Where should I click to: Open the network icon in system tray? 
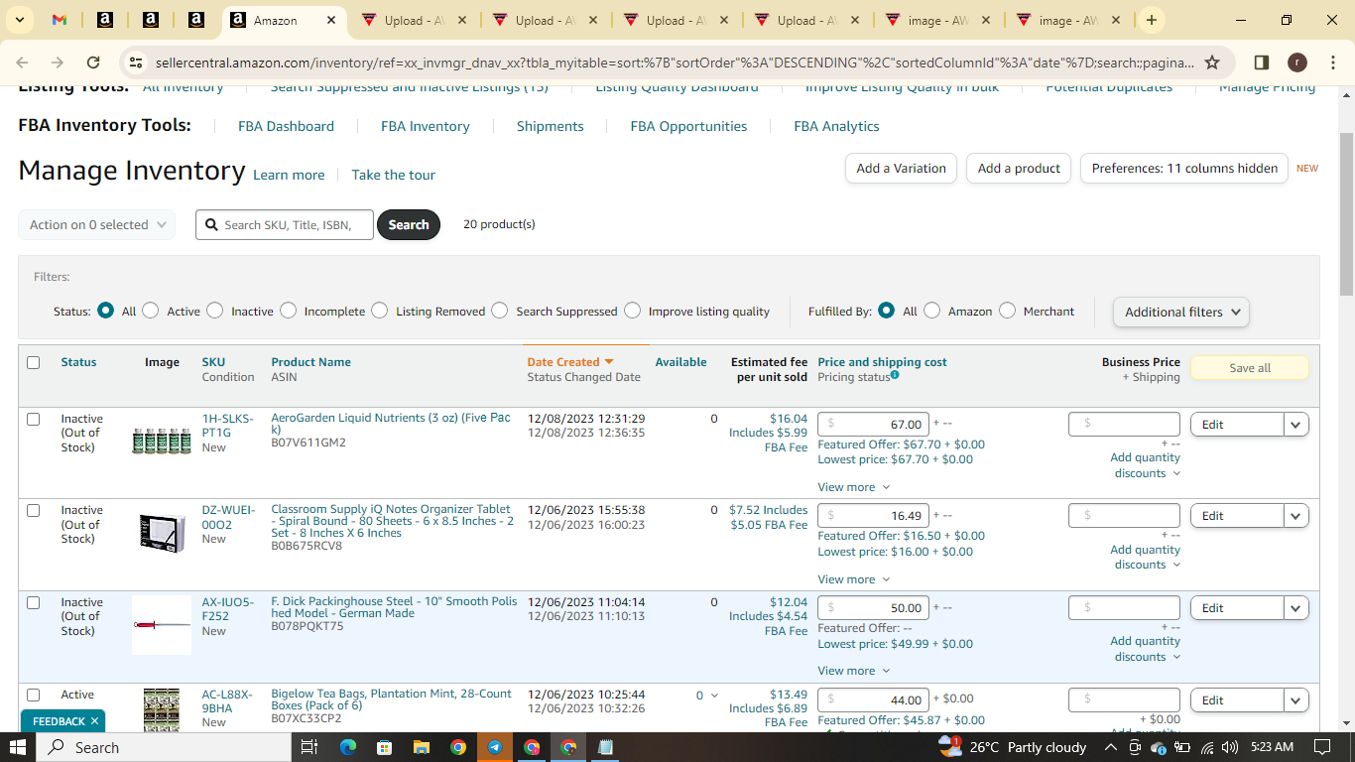coord(1207,747)
